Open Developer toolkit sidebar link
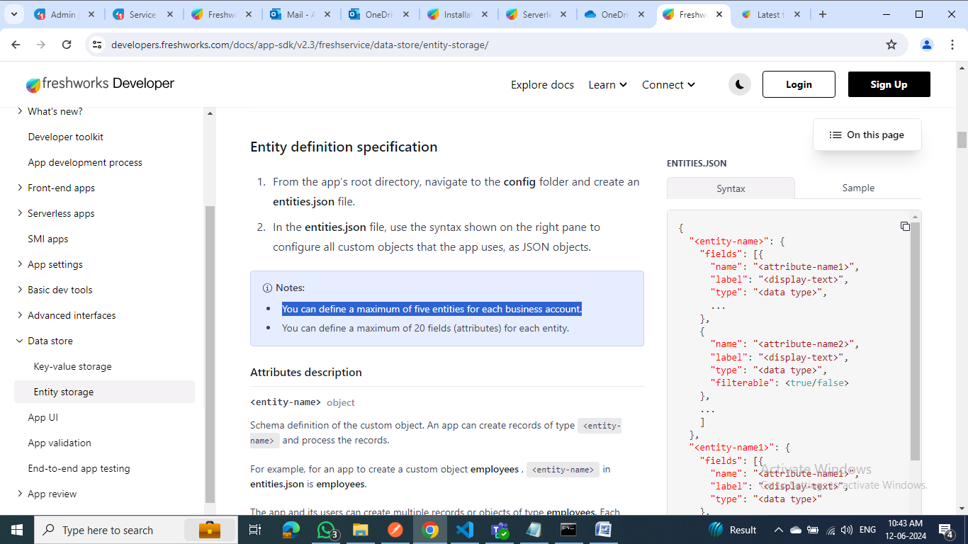Viewport: 968px width, 544px height. 65,137
